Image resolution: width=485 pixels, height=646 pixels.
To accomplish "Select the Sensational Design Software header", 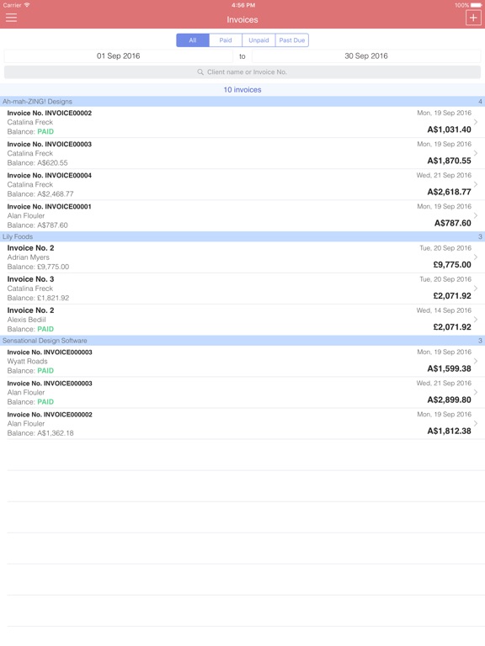I will pyautogui.click(x=242, y=341).
